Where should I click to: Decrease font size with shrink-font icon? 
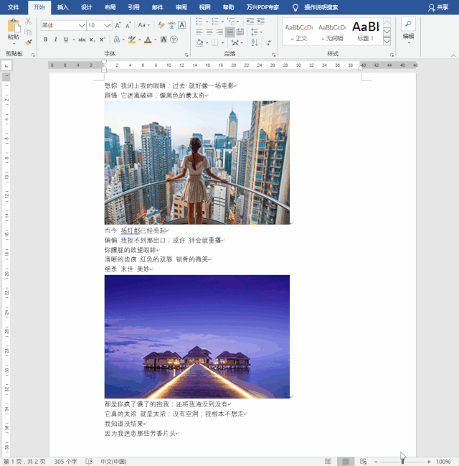128,25
